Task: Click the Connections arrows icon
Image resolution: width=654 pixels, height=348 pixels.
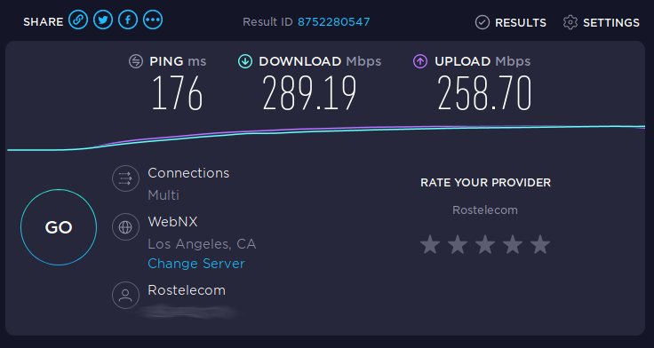Action: coord(125,178)
